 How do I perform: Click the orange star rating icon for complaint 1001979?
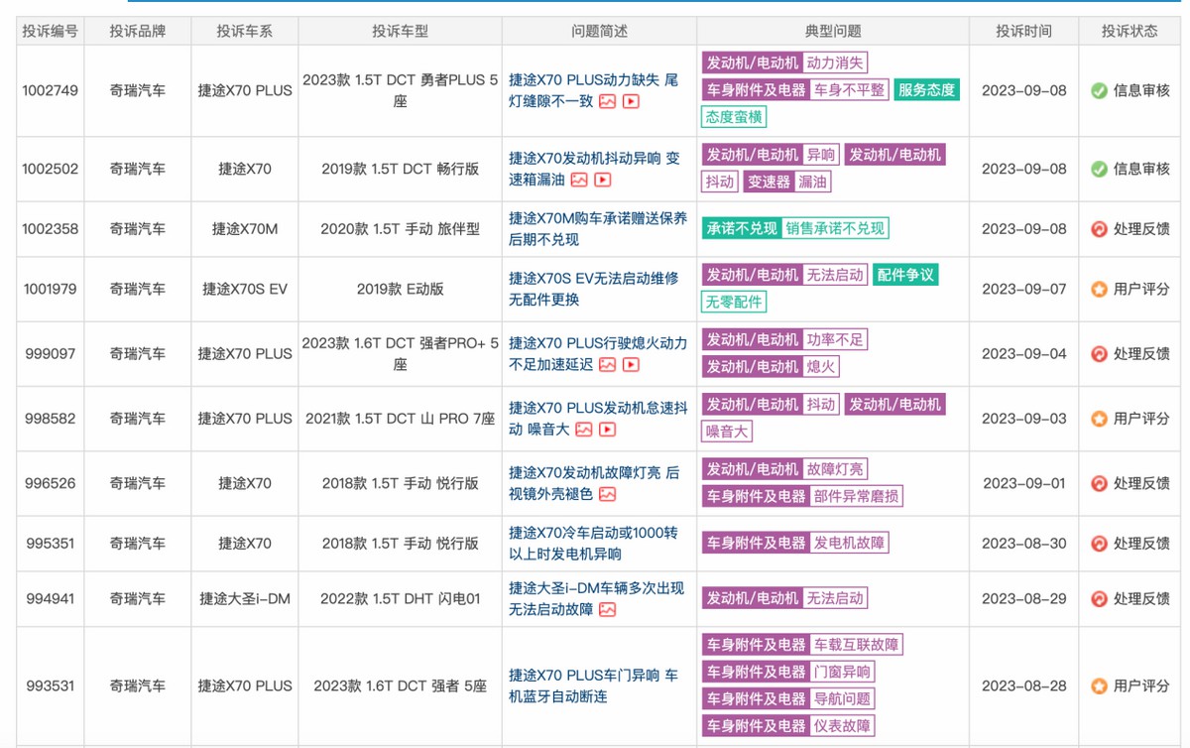click(x=1099, y=290)
